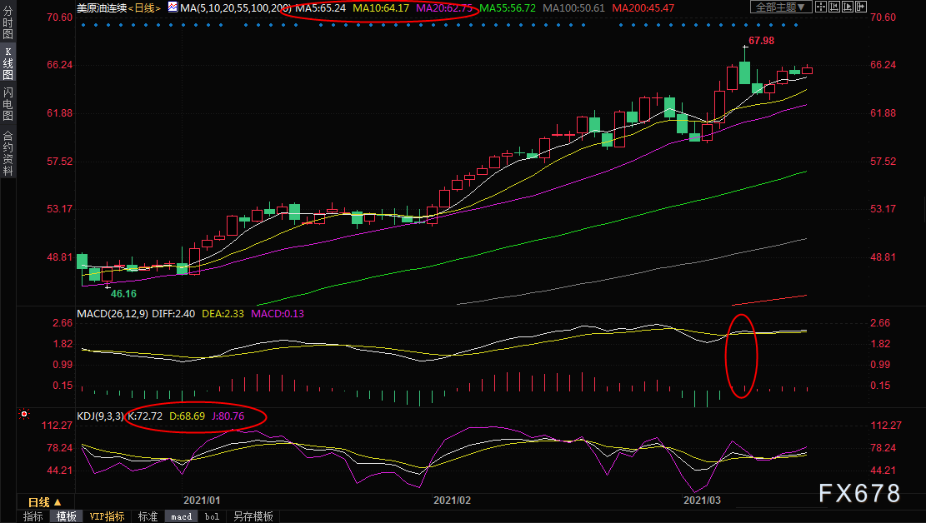This screenshot has height=523, width=926.
Task: Open the 闪电图 side tab
Action: pos(8,104)
